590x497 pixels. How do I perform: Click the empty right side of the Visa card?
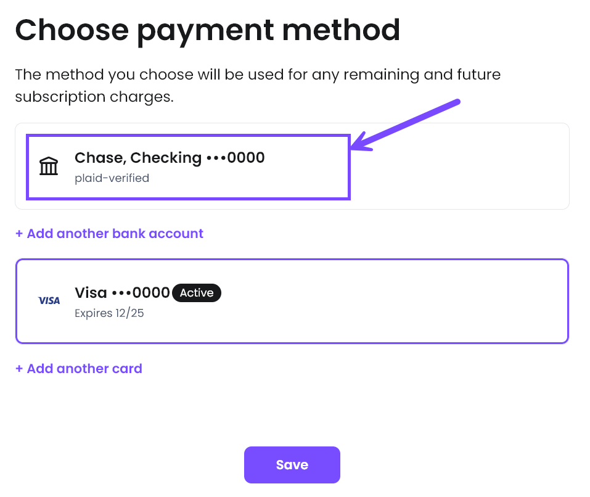pos(395,301)
